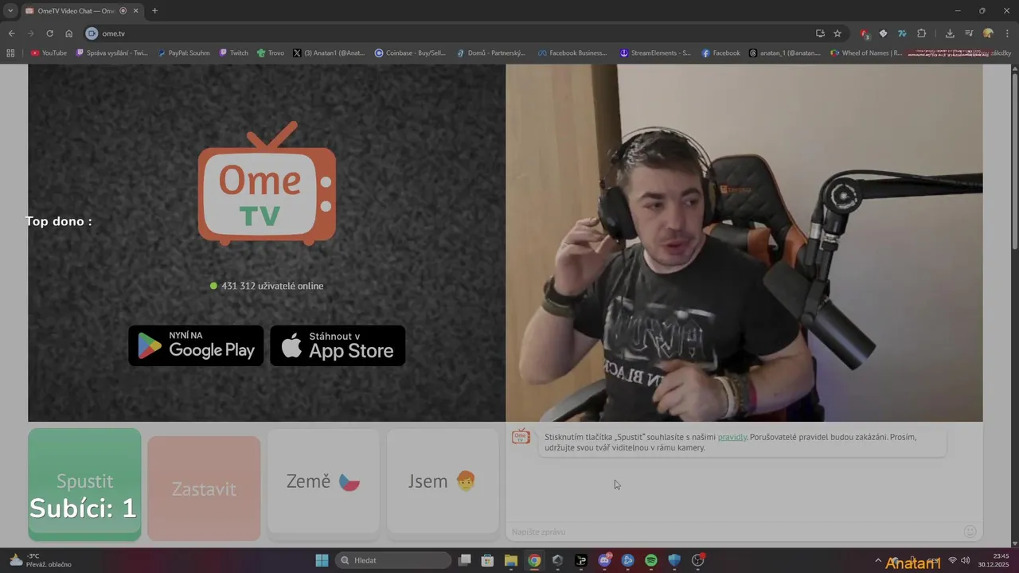Click the green Spustit button
Viewport: 1019px width, 573px height.
pos(84,485)
